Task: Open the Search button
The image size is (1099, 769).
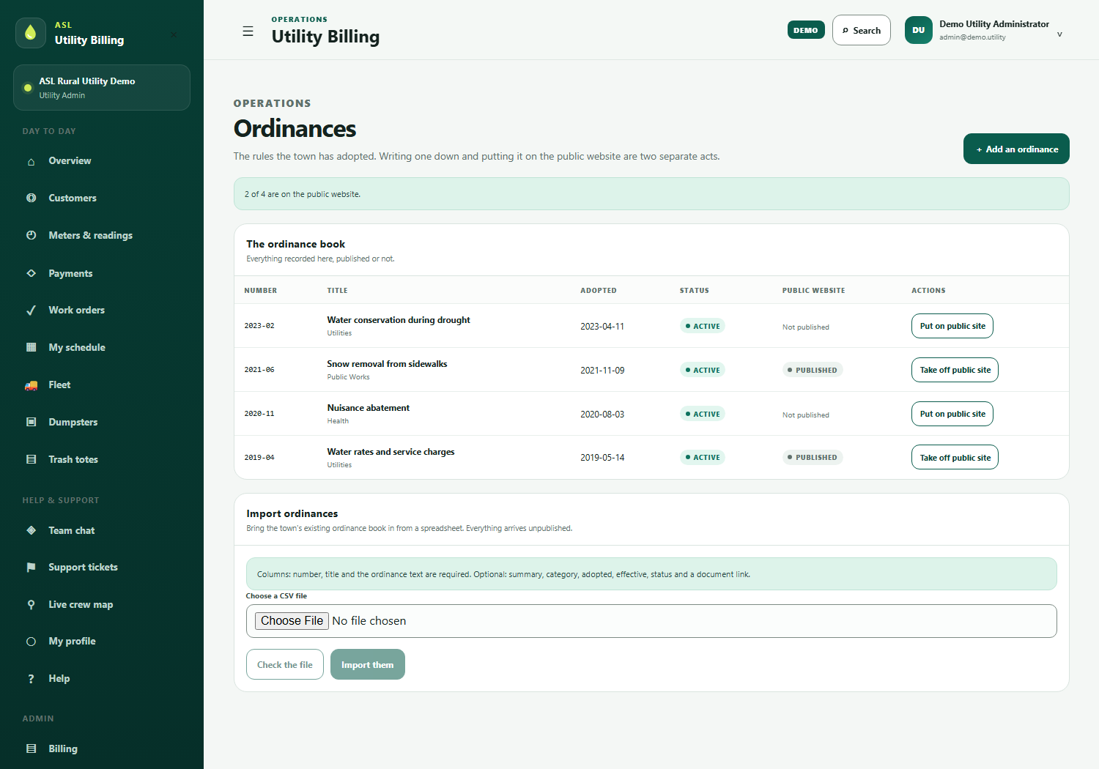Action: tap(862, 30)
